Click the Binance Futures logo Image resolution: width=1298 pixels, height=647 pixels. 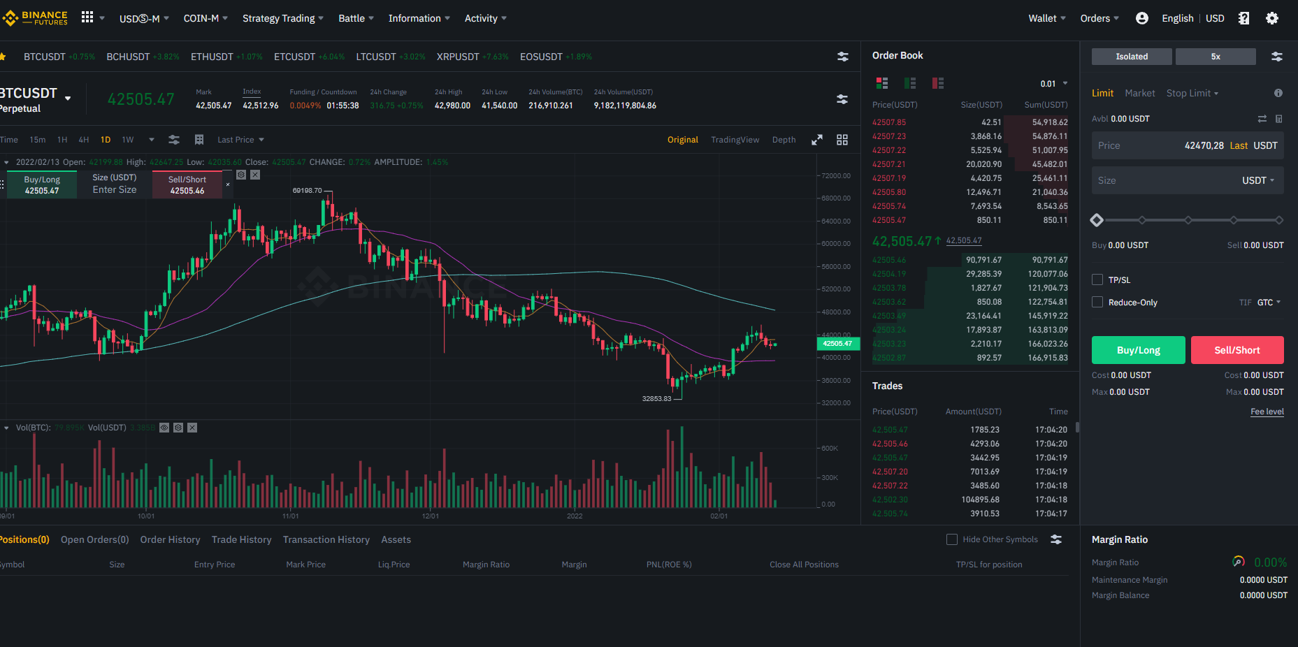[x=35, y=18]
